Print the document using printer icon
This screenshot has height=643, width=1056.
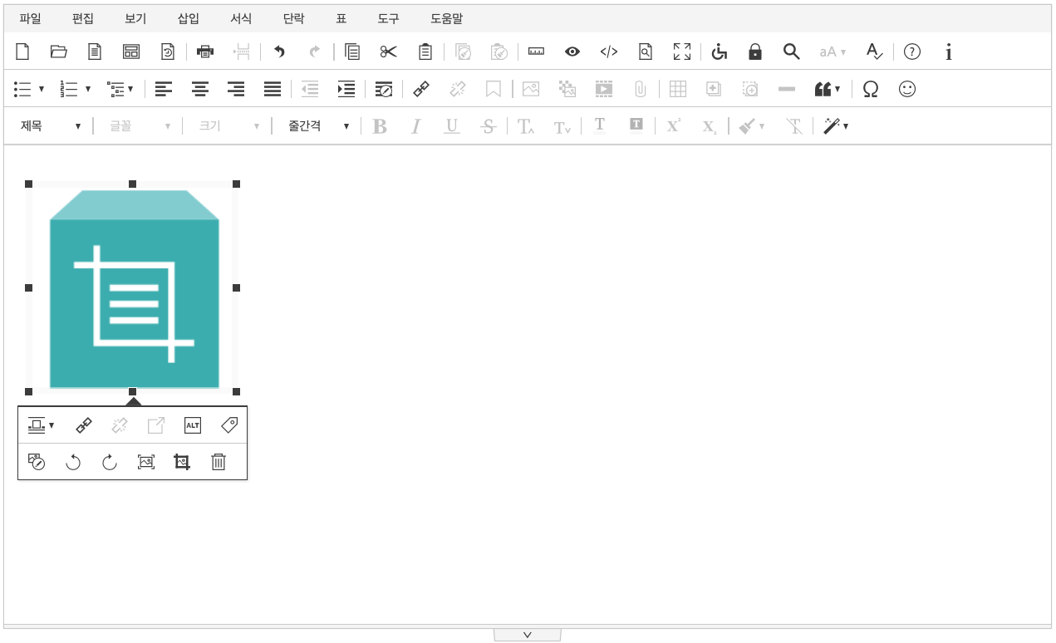[x=205, y=52]
